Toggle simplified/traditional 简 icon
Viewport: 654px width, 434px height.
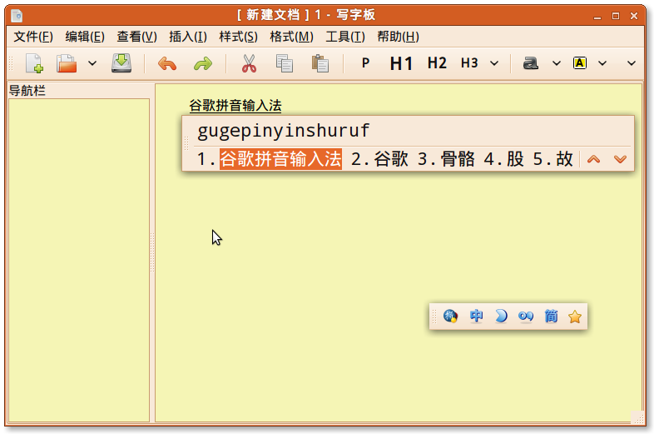(x=551, y=317)
